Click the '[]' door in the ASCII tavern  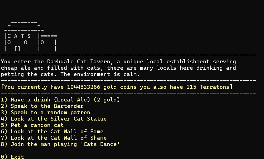point(17,49)
